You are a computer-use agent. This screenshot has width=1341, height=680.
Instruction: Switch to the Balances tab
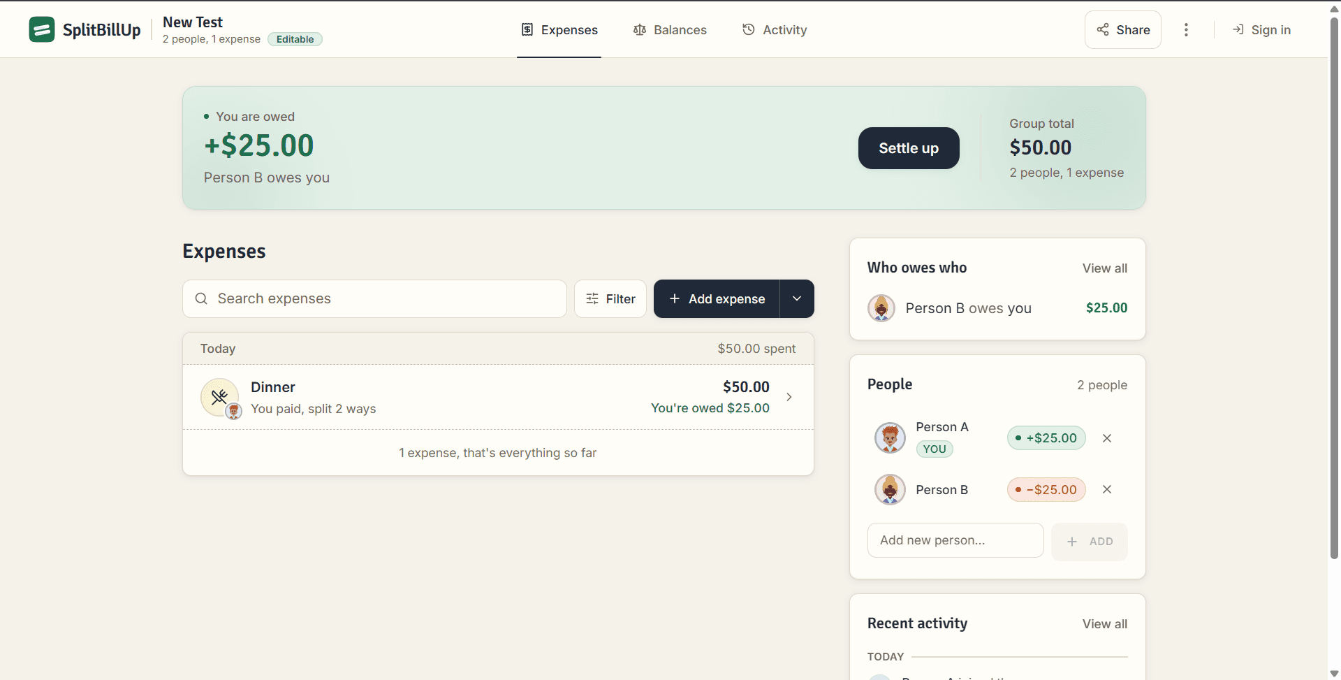pyautogui.click(x=670, y=29)
